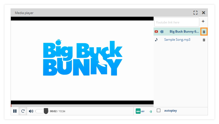This screenshot has width=219, height=124.
Task: Click the autoplay label
Action: pos(171,111)
